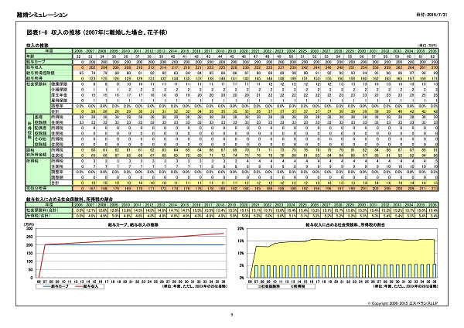Select the 厚生年金 row label
This screenshot has width=464, height=328.
(x=60, y=94)
